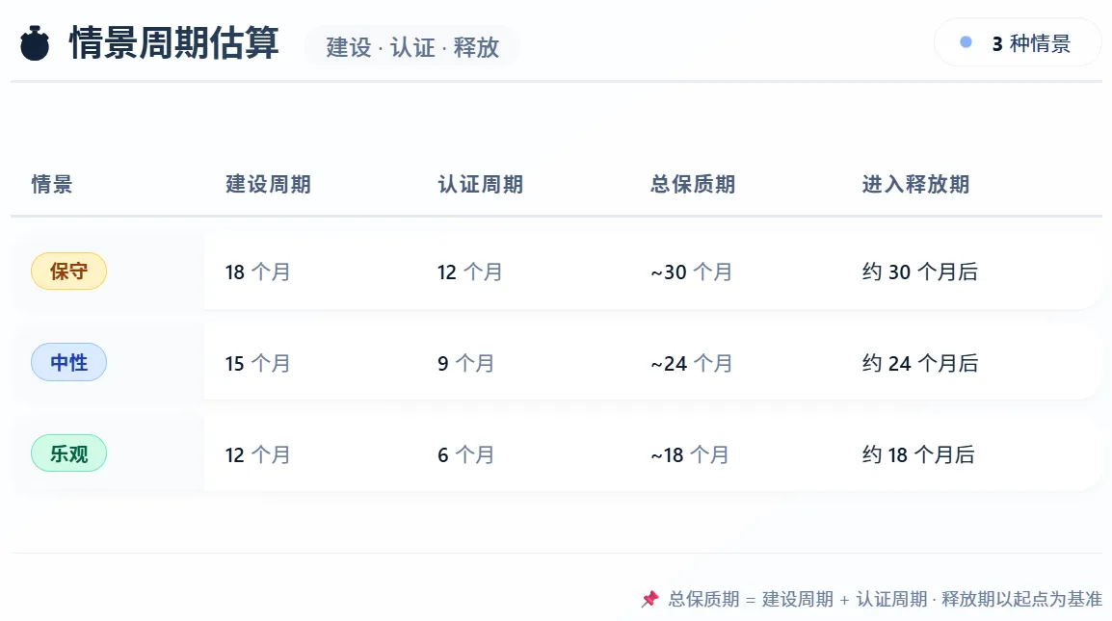This screenshot has width=1112, height=621.
Task: Click the 约 18 个月后 release cell
Action: click(918, 454)
